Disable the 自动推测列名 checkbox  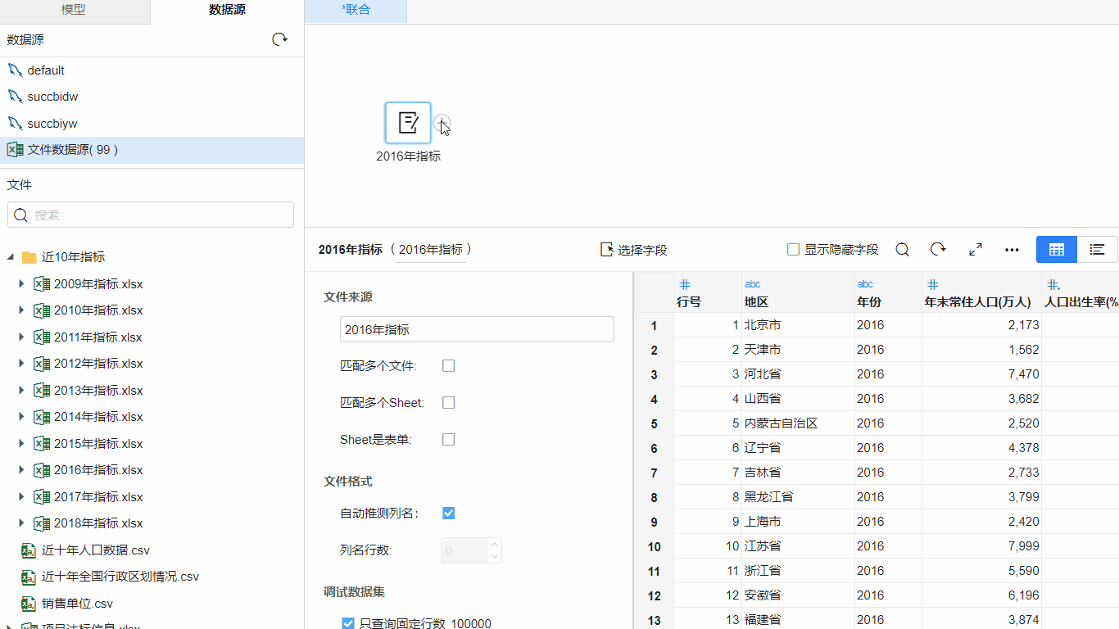(x=448, y=513)
